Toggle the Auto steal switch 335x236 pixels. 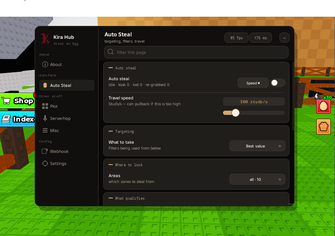coord(277,83)
